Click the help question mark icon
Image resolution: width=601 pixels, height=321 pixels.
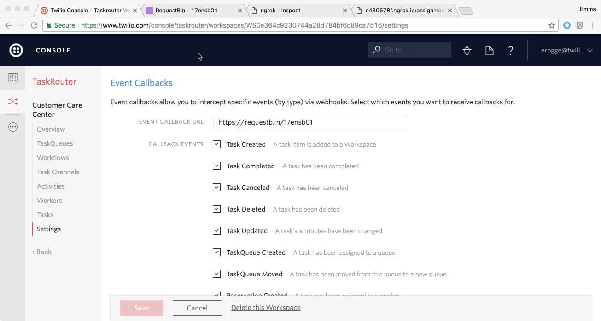tap(511, 51)
